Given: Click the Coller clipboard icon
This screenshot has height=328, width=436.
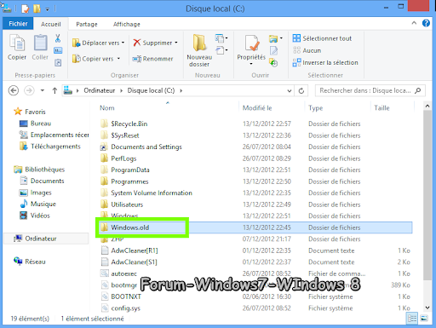Looking at the screenshot, I should click(40, 43).
